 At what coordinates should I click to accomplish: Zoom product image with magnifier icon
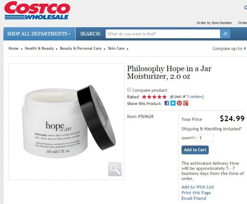(x=115, y=169)
